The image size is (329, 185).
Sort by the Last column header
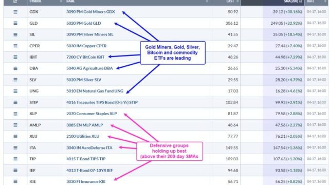(230, 1)
